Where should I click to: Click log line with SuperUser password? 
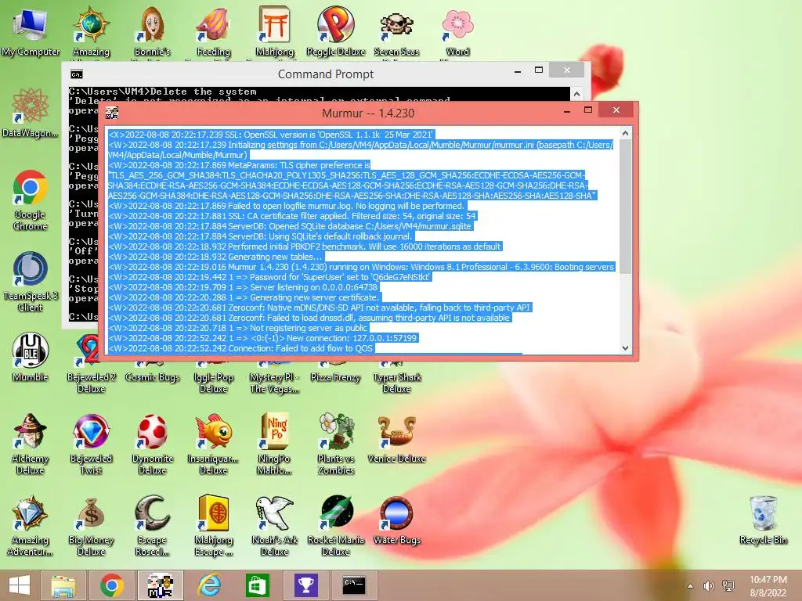tap(269, 277)
